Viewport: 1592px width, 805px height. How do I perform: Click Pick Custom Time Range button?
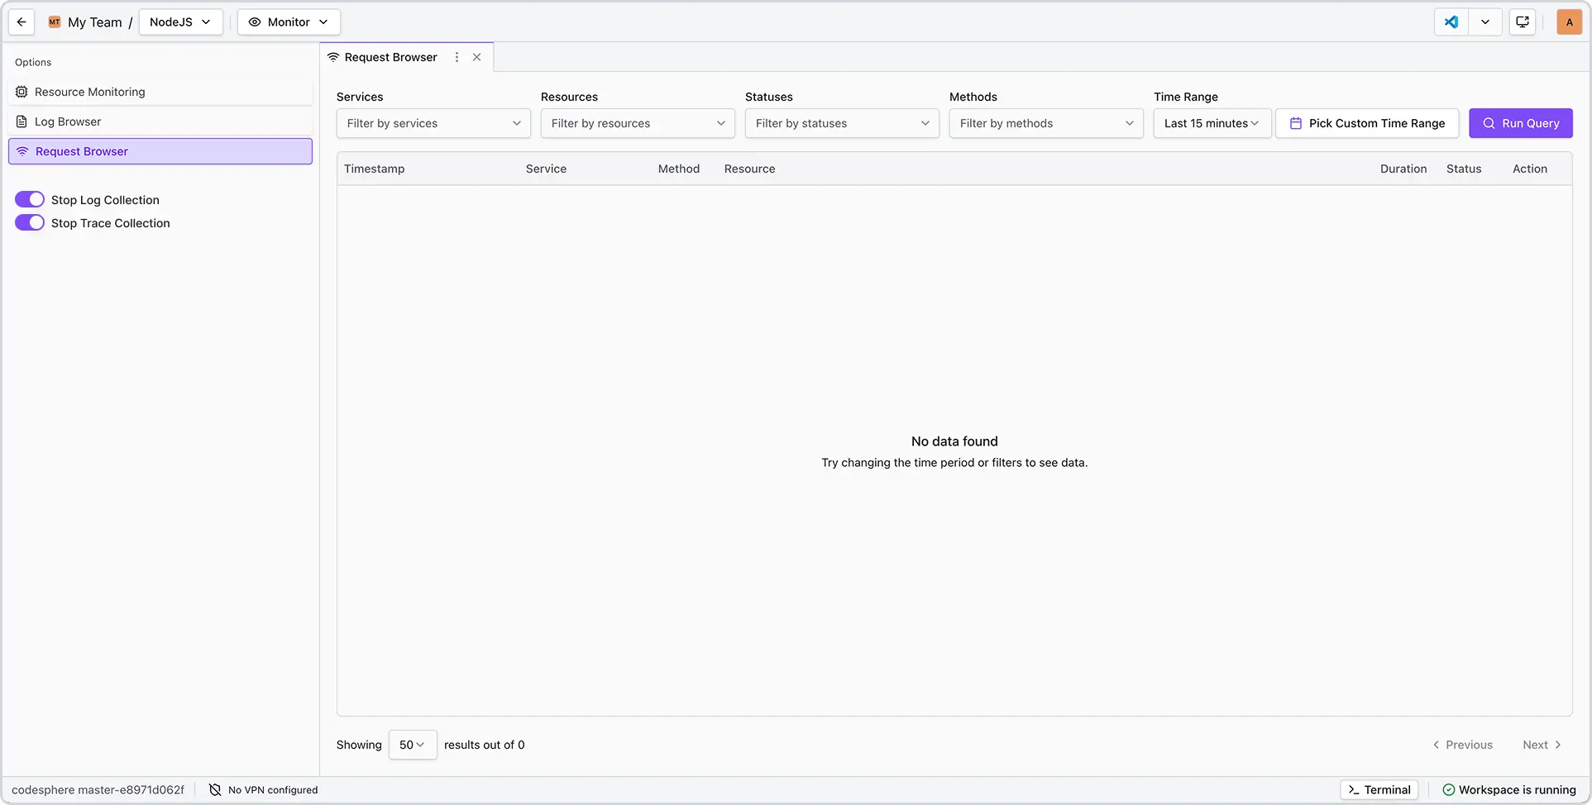click(x=1367, y=123)
